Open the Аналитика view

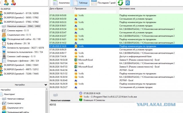[x=61, y=3]
